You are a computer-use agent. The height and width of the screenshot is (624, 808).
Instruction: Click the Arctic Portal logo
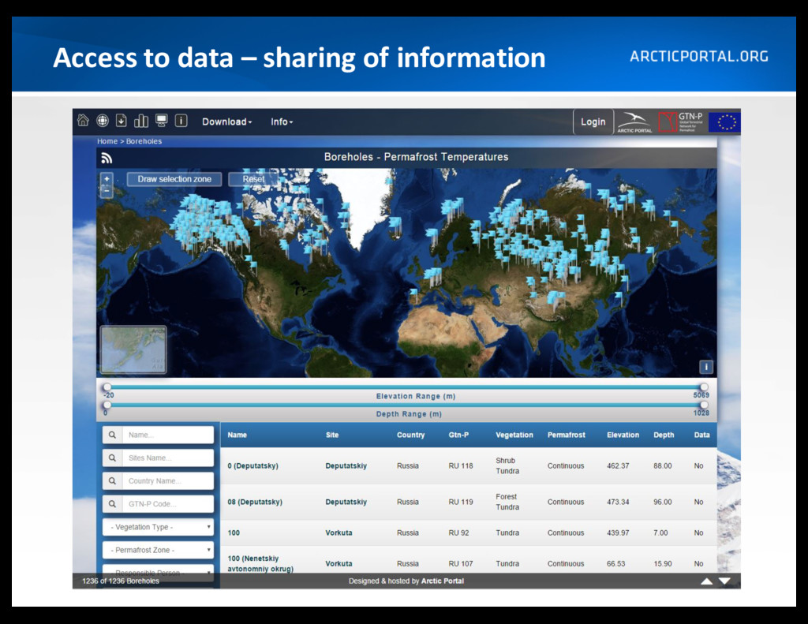pyautogui.click(x=634, y=122)
